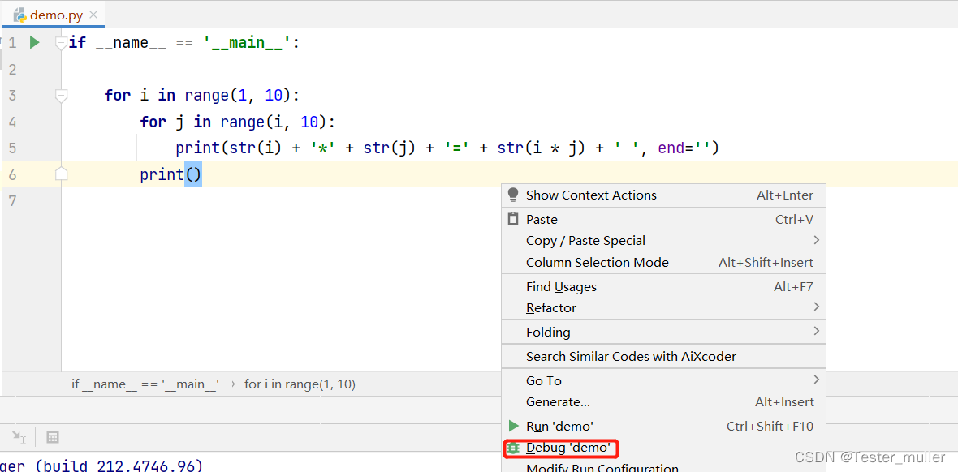Click the Alt+Insert shortcut label
Screen dimensions: 958x472
[x=784, y=401]
